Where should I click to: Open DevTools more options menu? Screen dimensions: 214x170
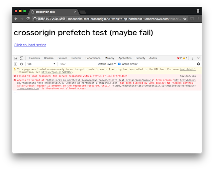pyautogui.click(x=193, y=58)
